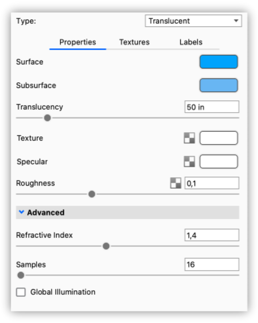258x323 pixels.
Task: Click the Refractive Index slider handle
Action: click(x=106, y=246)
